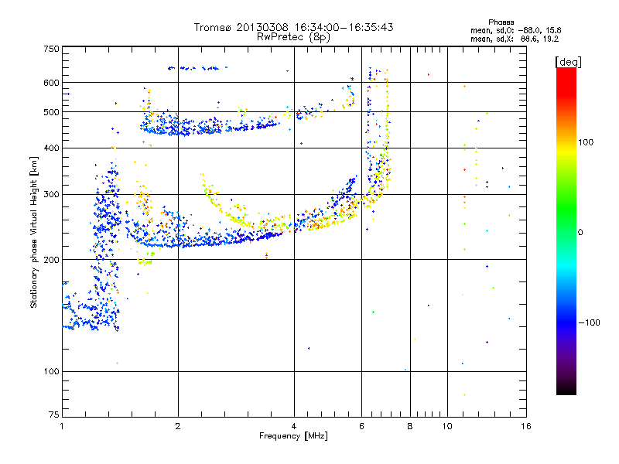Click the 'Phases' header text
Viewport: 619px width, 464px height.
point(501,22)
